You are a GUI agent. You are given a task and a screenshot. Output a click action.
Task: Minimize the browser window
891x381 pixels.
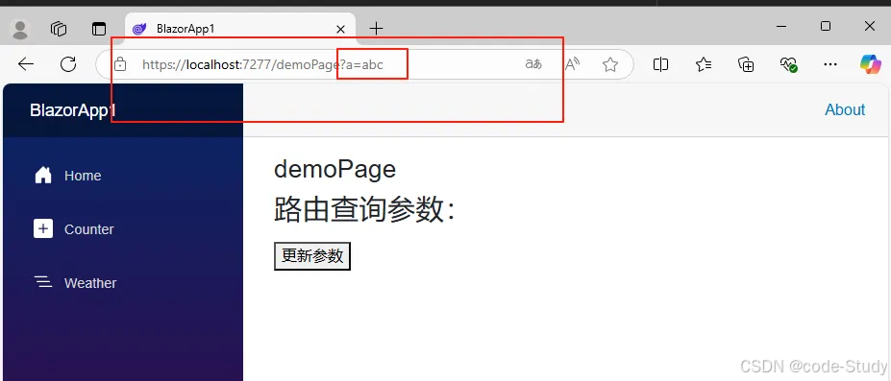781,26
